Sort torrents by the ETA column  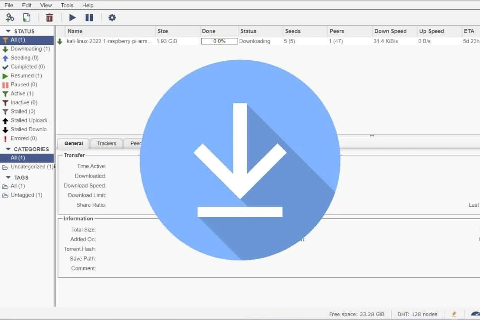pos(471,31)
